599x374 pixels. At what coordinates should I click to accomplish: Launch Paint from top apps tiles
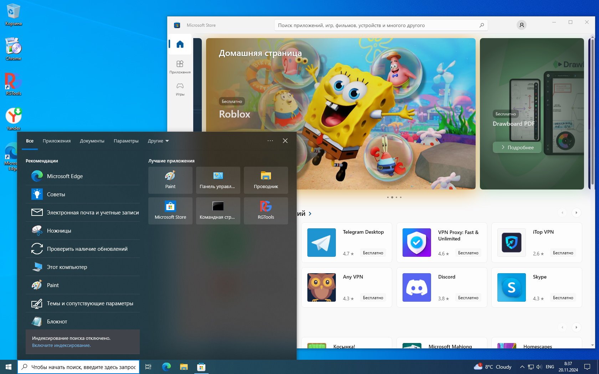(x=170, y=180)
